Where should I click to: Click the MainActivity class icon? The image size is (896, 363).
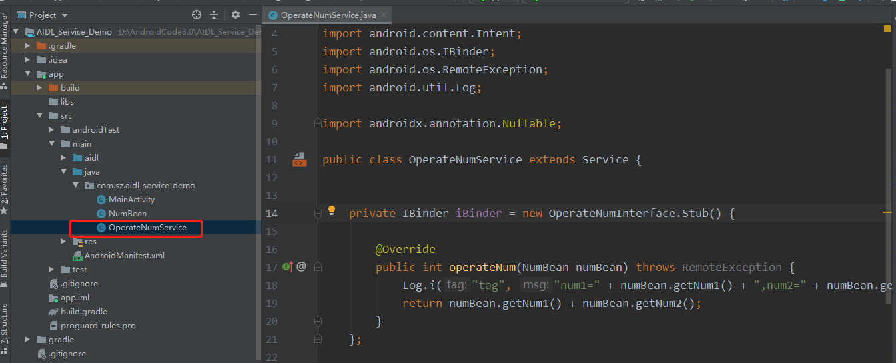[x=101, y=200]
